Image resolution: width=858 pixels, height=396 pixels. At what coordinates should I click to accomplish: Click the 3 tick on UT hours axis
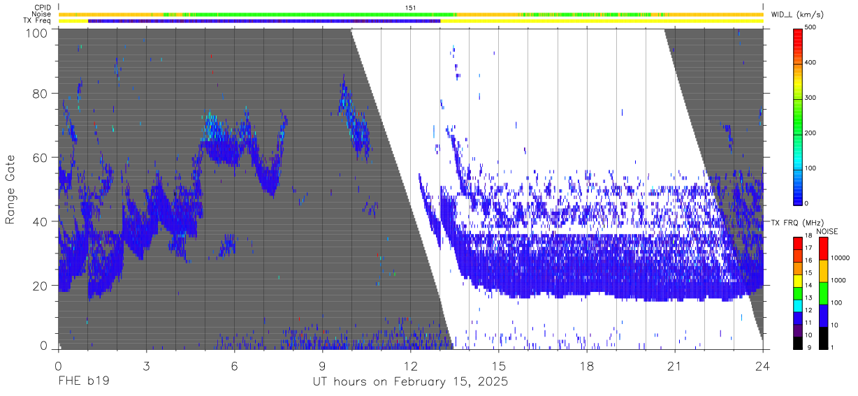147,365
